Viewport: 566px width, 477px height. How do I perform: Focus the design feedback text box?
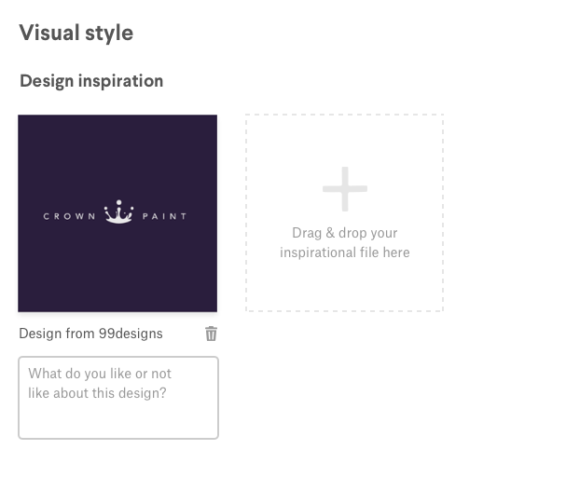click(x=118, y=397)
